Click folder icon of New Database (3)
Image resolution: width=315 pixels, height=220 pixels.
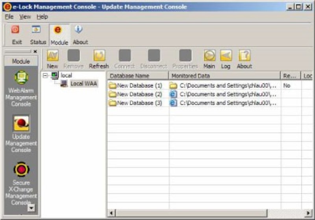(113, 103)
